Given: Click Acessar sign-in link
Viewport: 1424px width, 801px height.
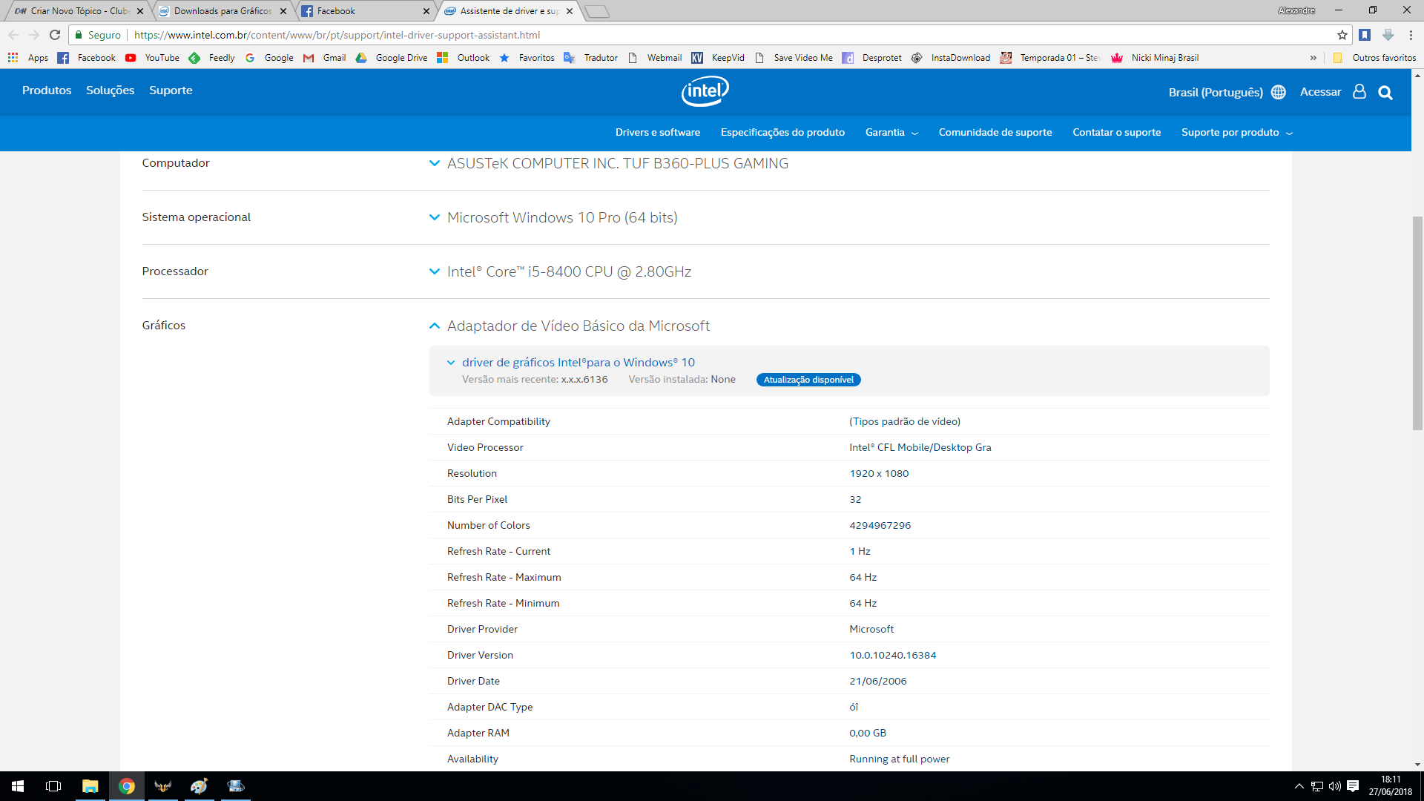Looking at the screenshot, I should 1320,92.
